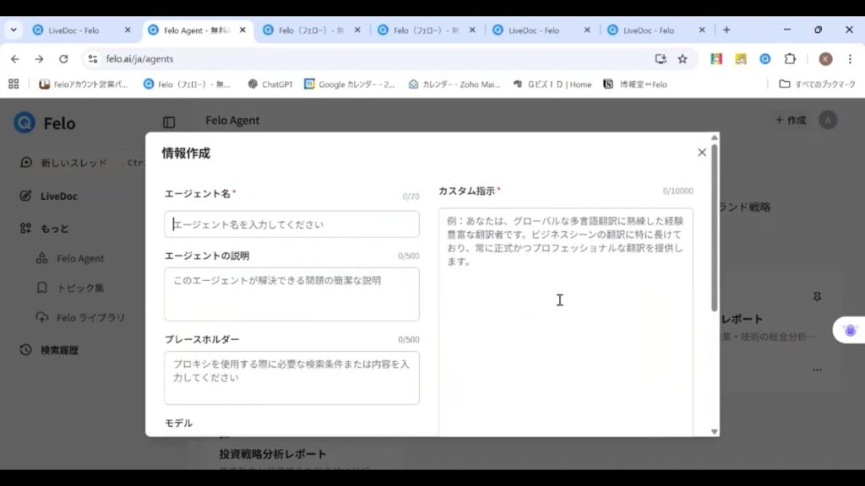Click the エージェント名 input field
The image size is (865, 486).
(x=291, y=224)
